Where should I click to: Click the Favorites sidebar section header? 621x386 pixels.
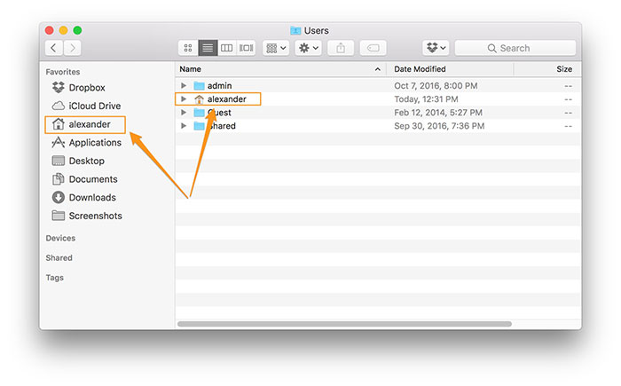pyautogui.click(x=63, y=72)
